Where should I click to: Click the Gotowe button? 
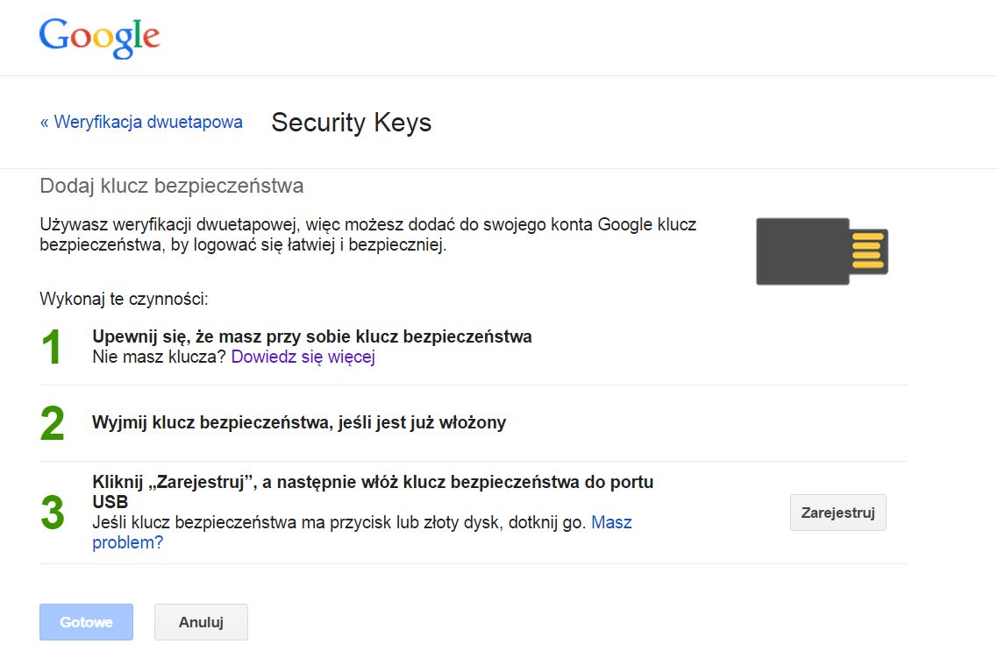point(86,622)
